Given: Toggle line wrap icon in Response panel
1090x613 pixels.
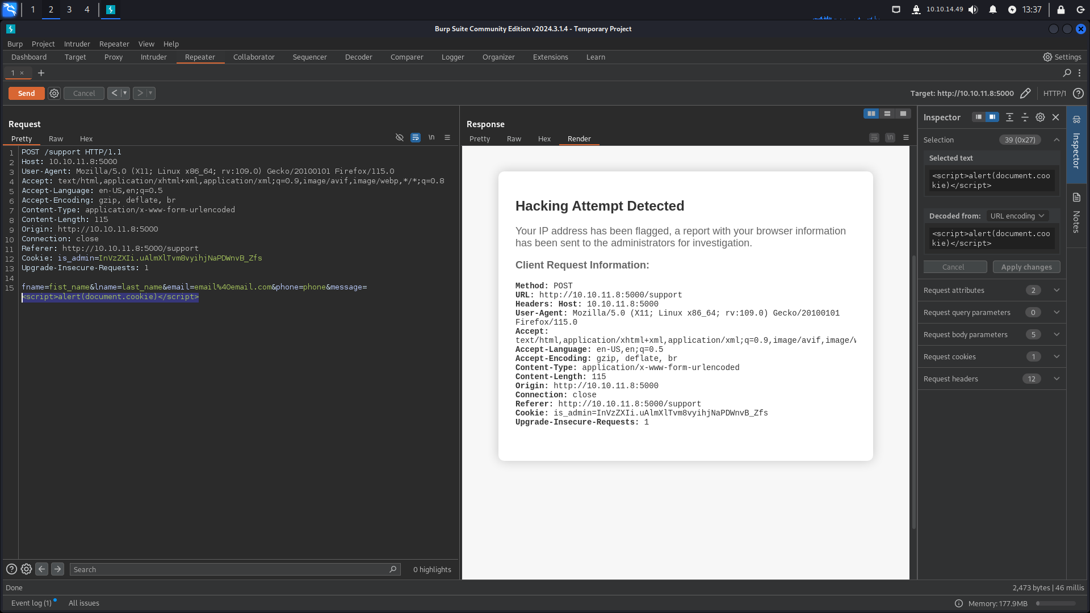Looking at the screenshot, I should pos(874,138).
